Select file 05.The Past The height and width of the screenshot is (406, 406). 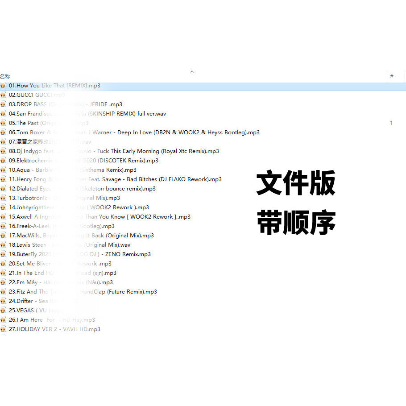pos(49,123)
